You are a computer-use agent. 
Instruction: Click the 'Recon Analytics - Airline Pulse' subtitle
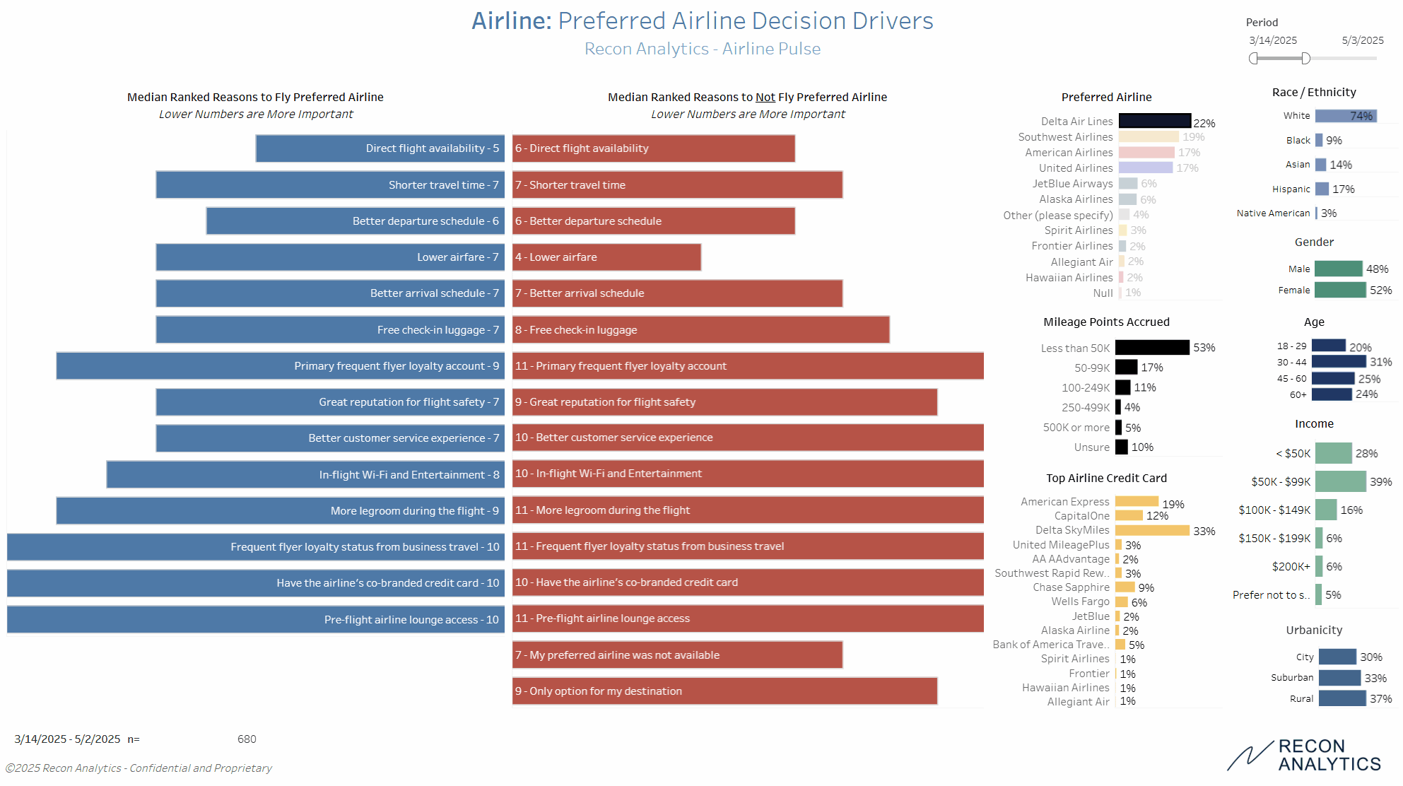pos(702,49)
